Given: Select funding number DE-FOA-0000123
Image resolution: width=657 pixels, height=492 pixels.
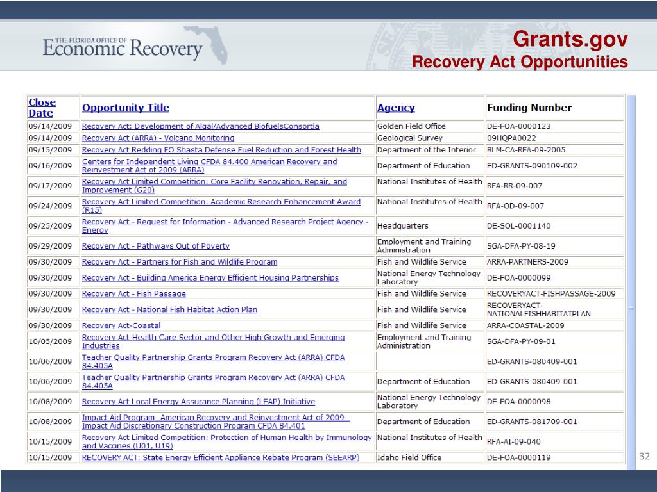Looking at the screenshot, I should point(518,126).
